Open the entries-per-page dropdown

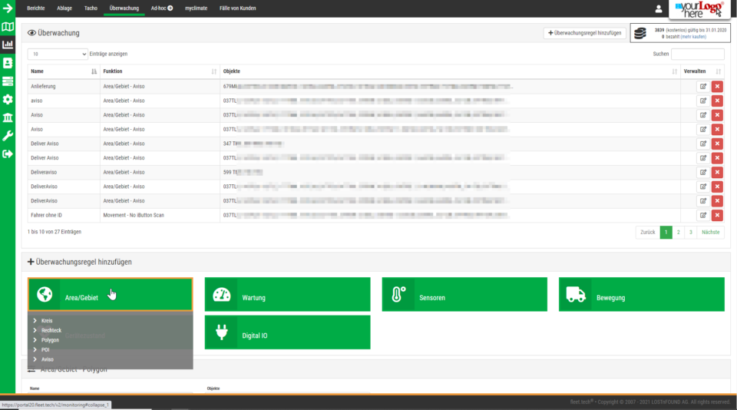[58, 54]
